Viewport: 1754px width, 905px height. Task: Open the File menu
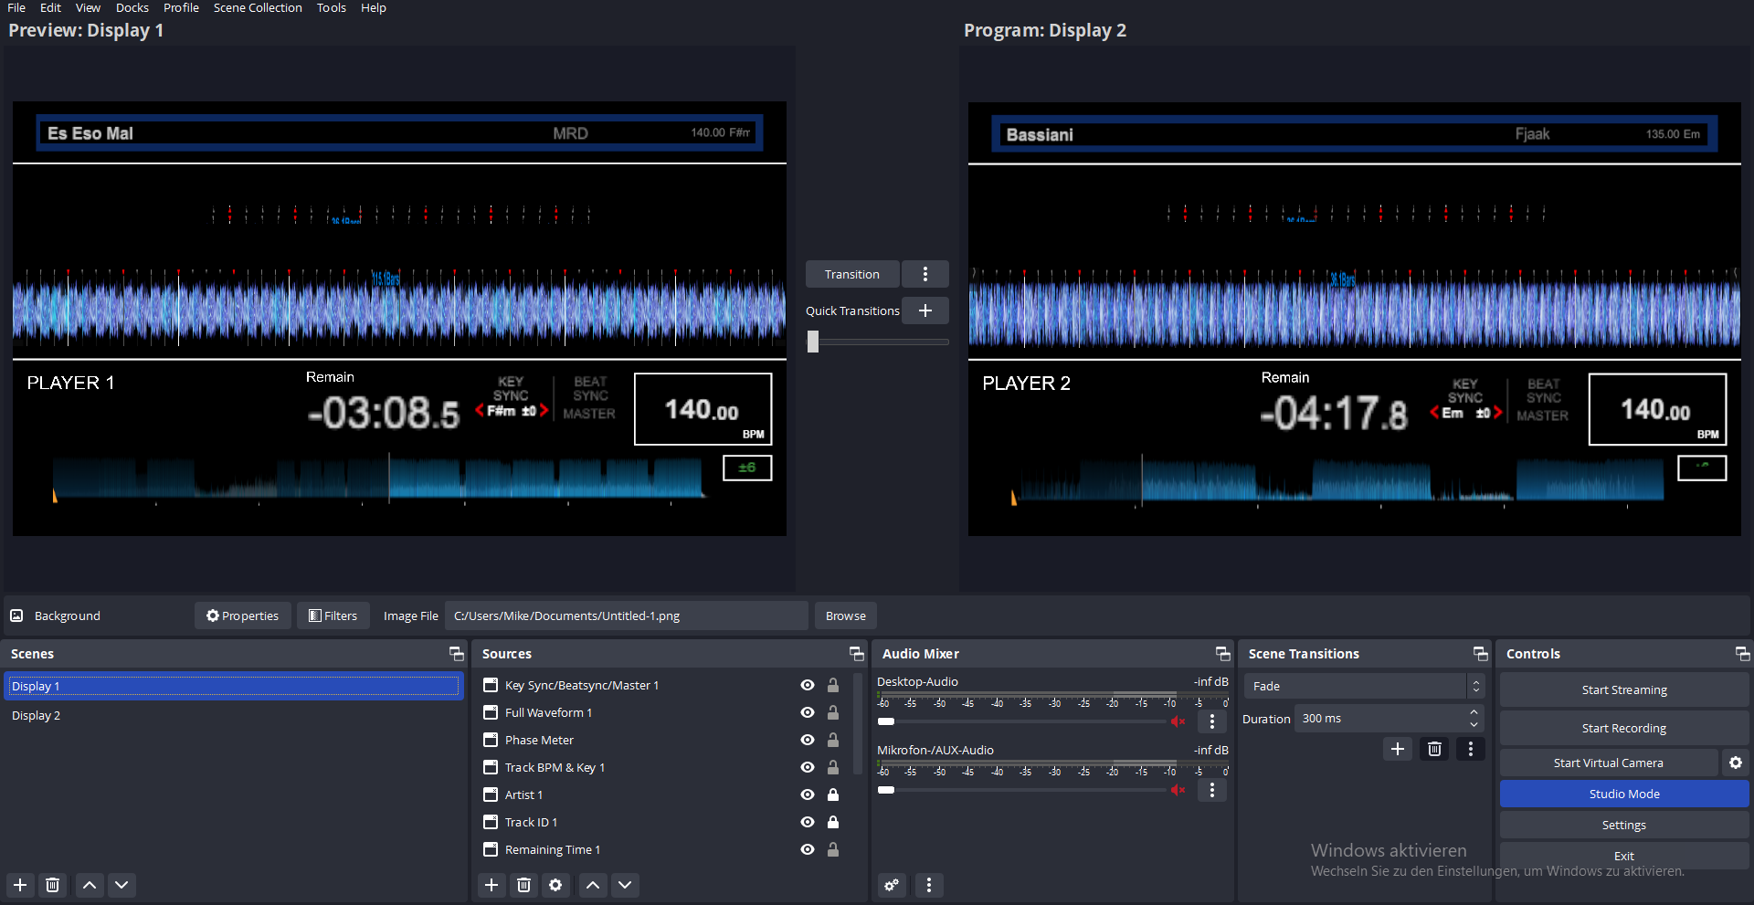pyautogui.click(x=16, y=7)
